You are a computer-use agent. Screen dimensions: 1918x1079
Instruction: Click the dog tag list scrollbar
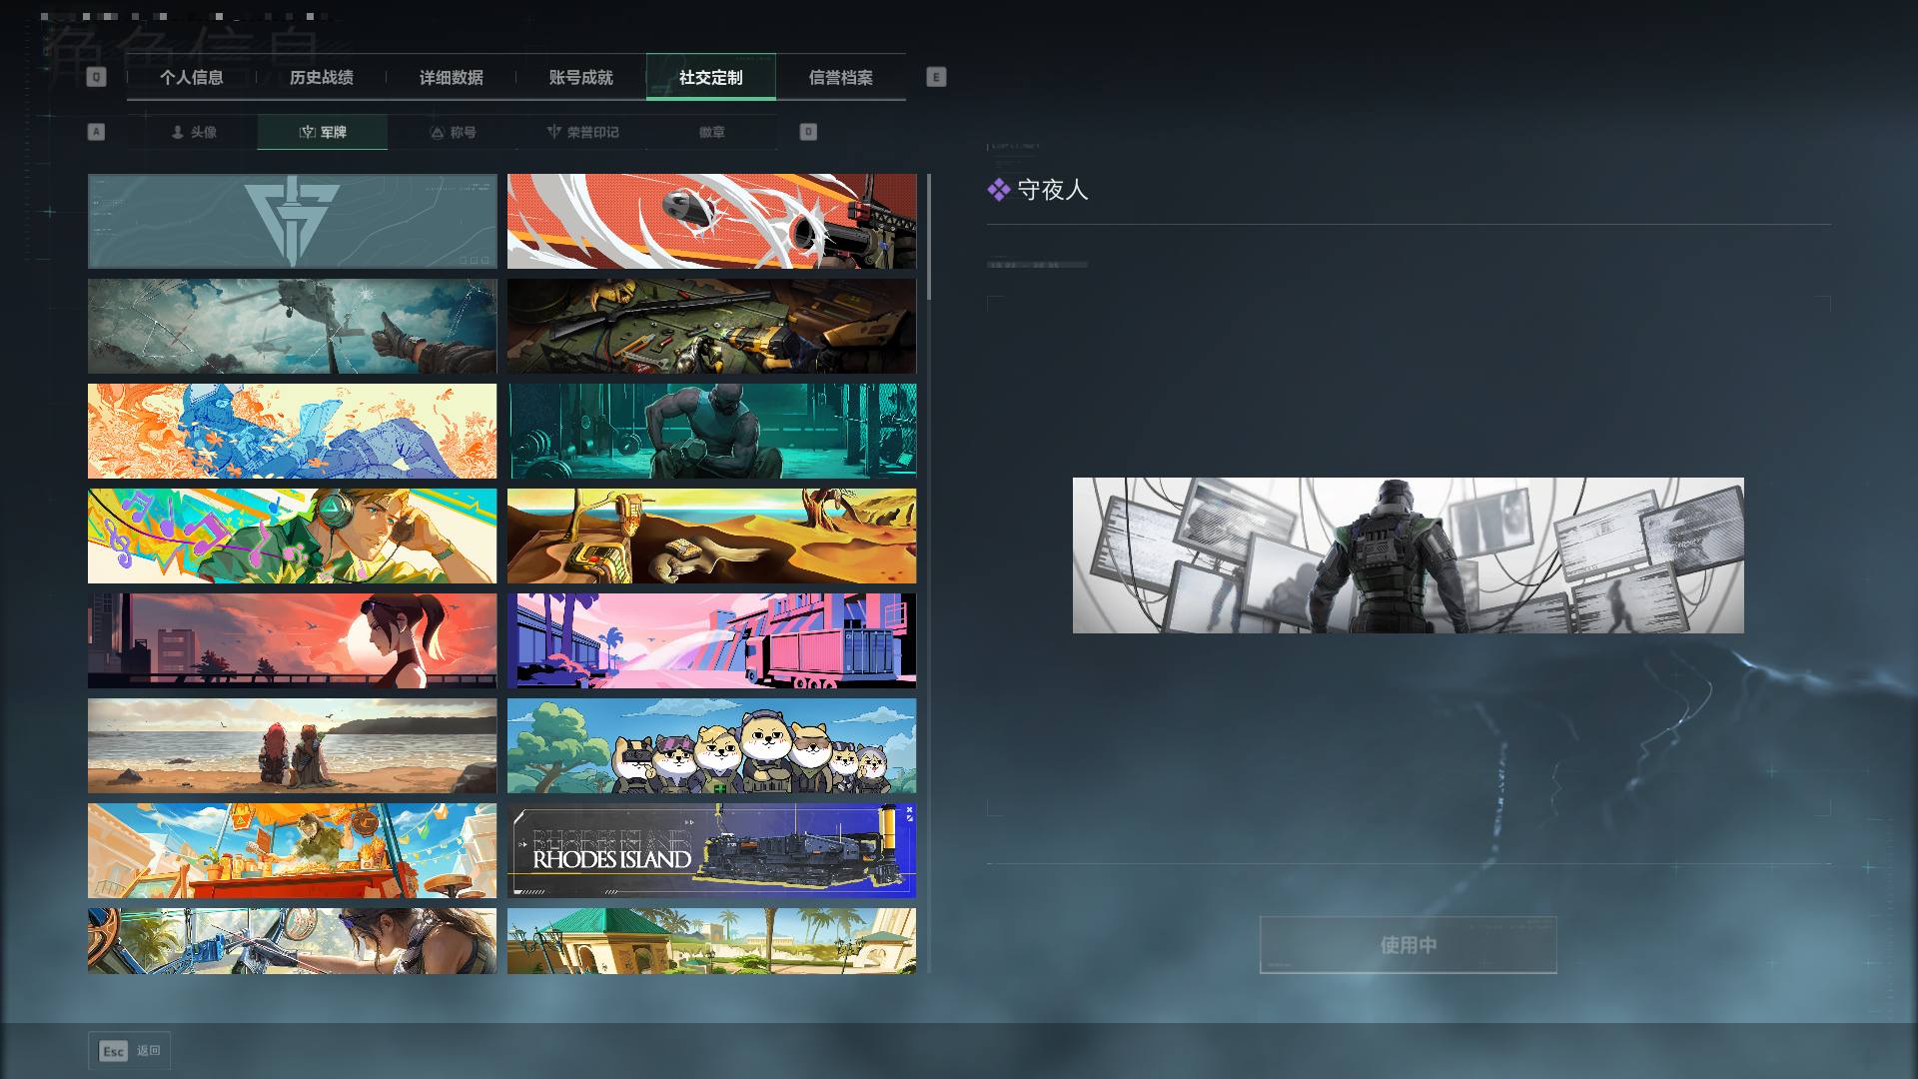tap(929, 238)
